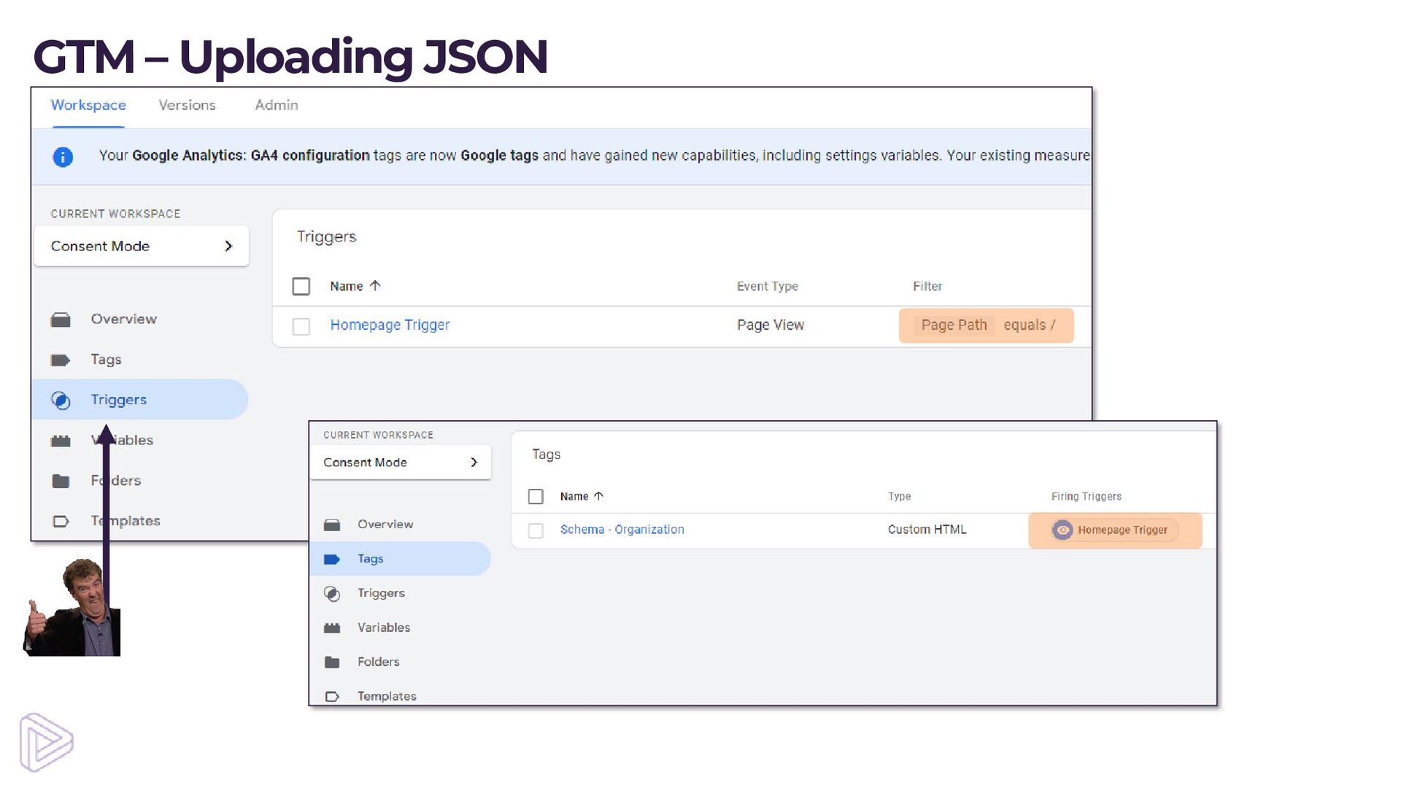Expand Consent Mode chevron in lower Tags panel
Screen dimensions: 1401x788
point(474,463)
